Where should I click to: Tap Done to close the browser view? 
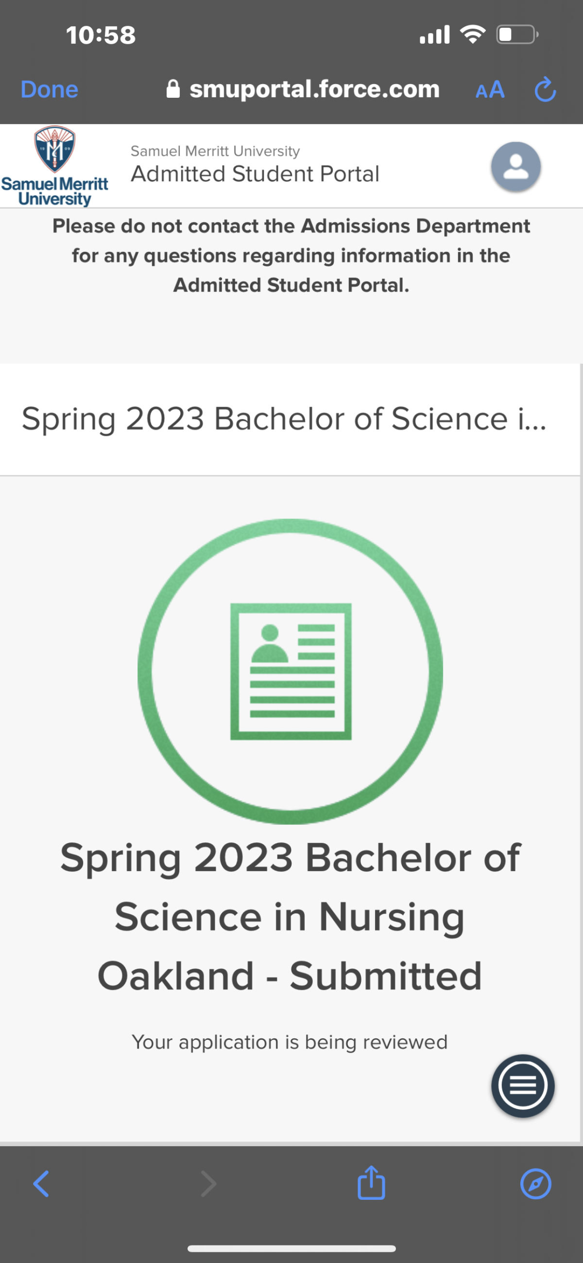[50, 89]
